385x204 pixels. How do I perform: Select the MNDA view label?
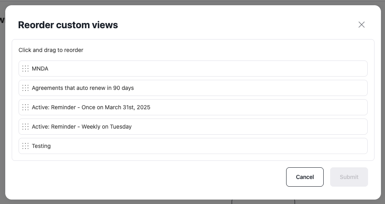tap(40, 69)
